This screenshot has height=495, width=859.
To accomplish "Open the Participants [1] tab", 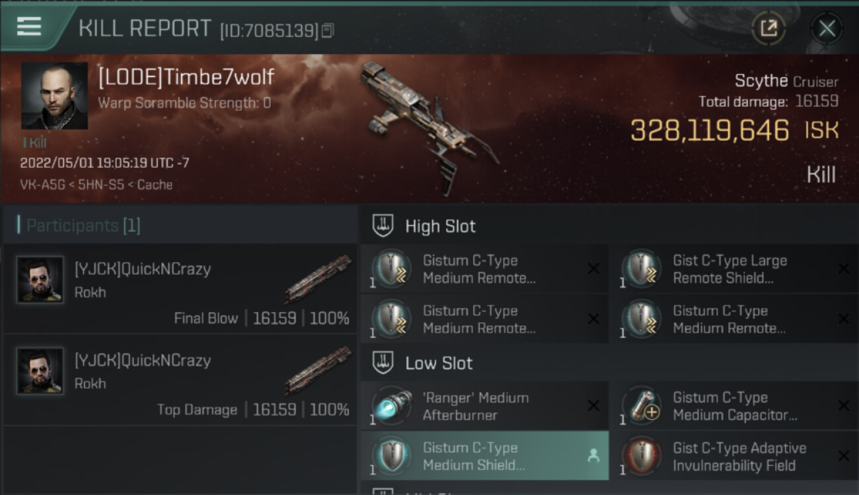I will (83, 226).
